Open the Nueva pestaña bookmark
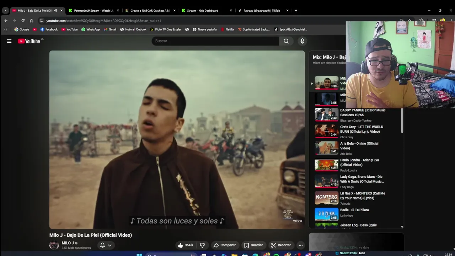The image size is (455, 256). pos(205,30)
